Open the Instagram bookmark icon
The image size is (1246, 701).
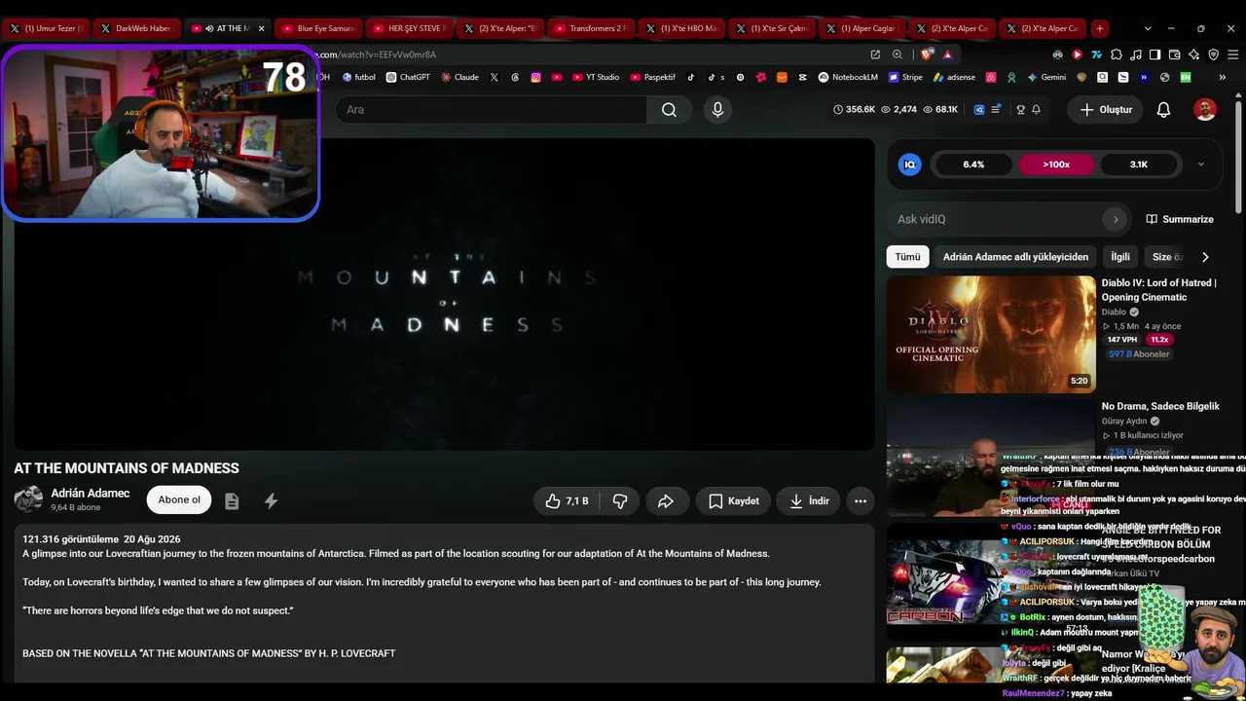tap(535, 77)
